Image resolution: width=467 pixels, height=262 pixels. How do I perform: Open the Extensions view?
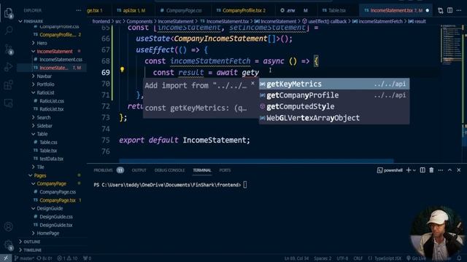click(x=8, y=85)
